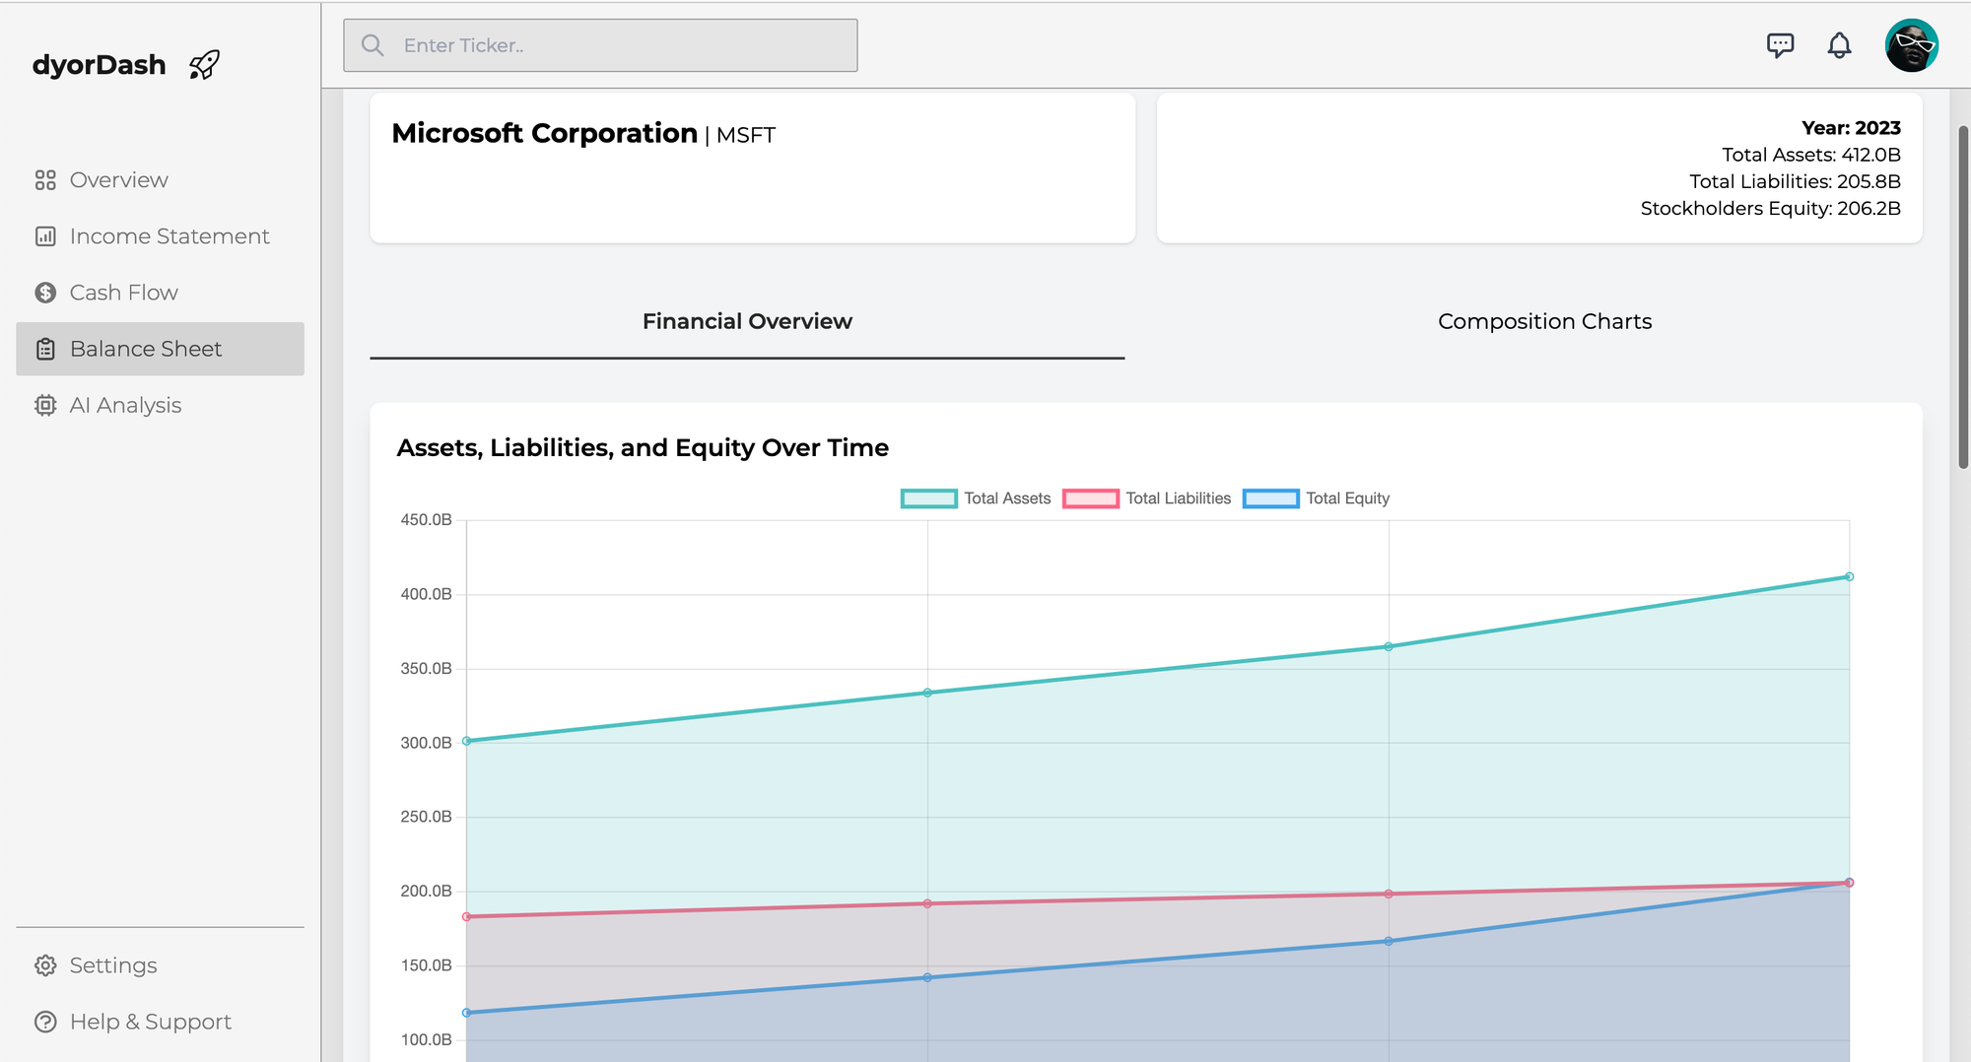Click the Total Equity legend label
This screenshot has width=1971, height=1062.
click(1348, 498)
